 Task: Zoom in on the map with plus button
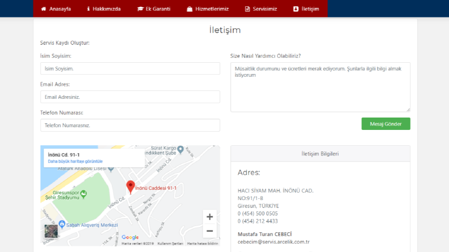coord(209,217)
